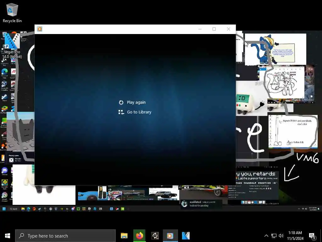The image size is (322, 242).
Task: Open the Windows Start menu
Action: click(8, 236)
